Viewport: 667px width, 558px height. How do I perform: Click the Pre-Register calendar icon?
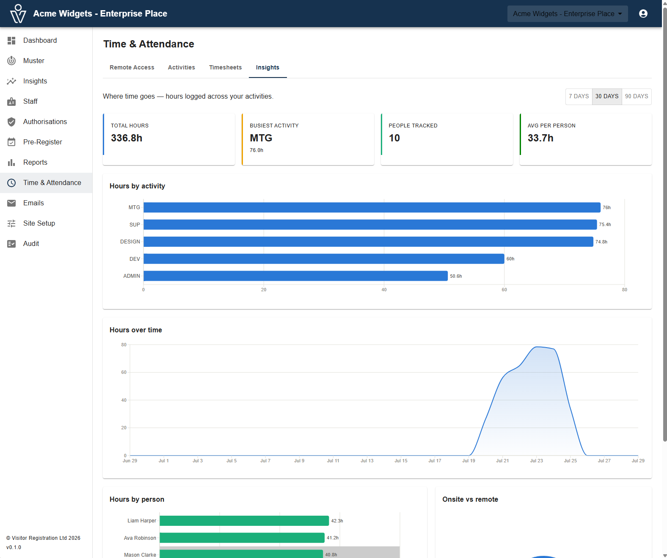tap(11, 142)
